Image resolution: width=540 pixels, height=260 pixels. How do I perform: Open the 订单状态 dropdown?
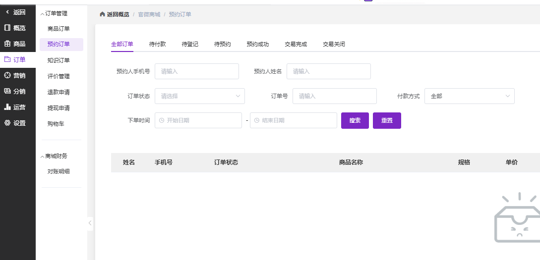tap(199, 96)
